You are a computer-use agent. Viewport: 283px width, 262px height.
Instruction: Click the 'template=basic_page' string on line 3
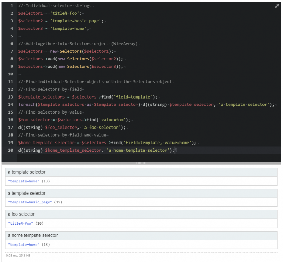77,21
